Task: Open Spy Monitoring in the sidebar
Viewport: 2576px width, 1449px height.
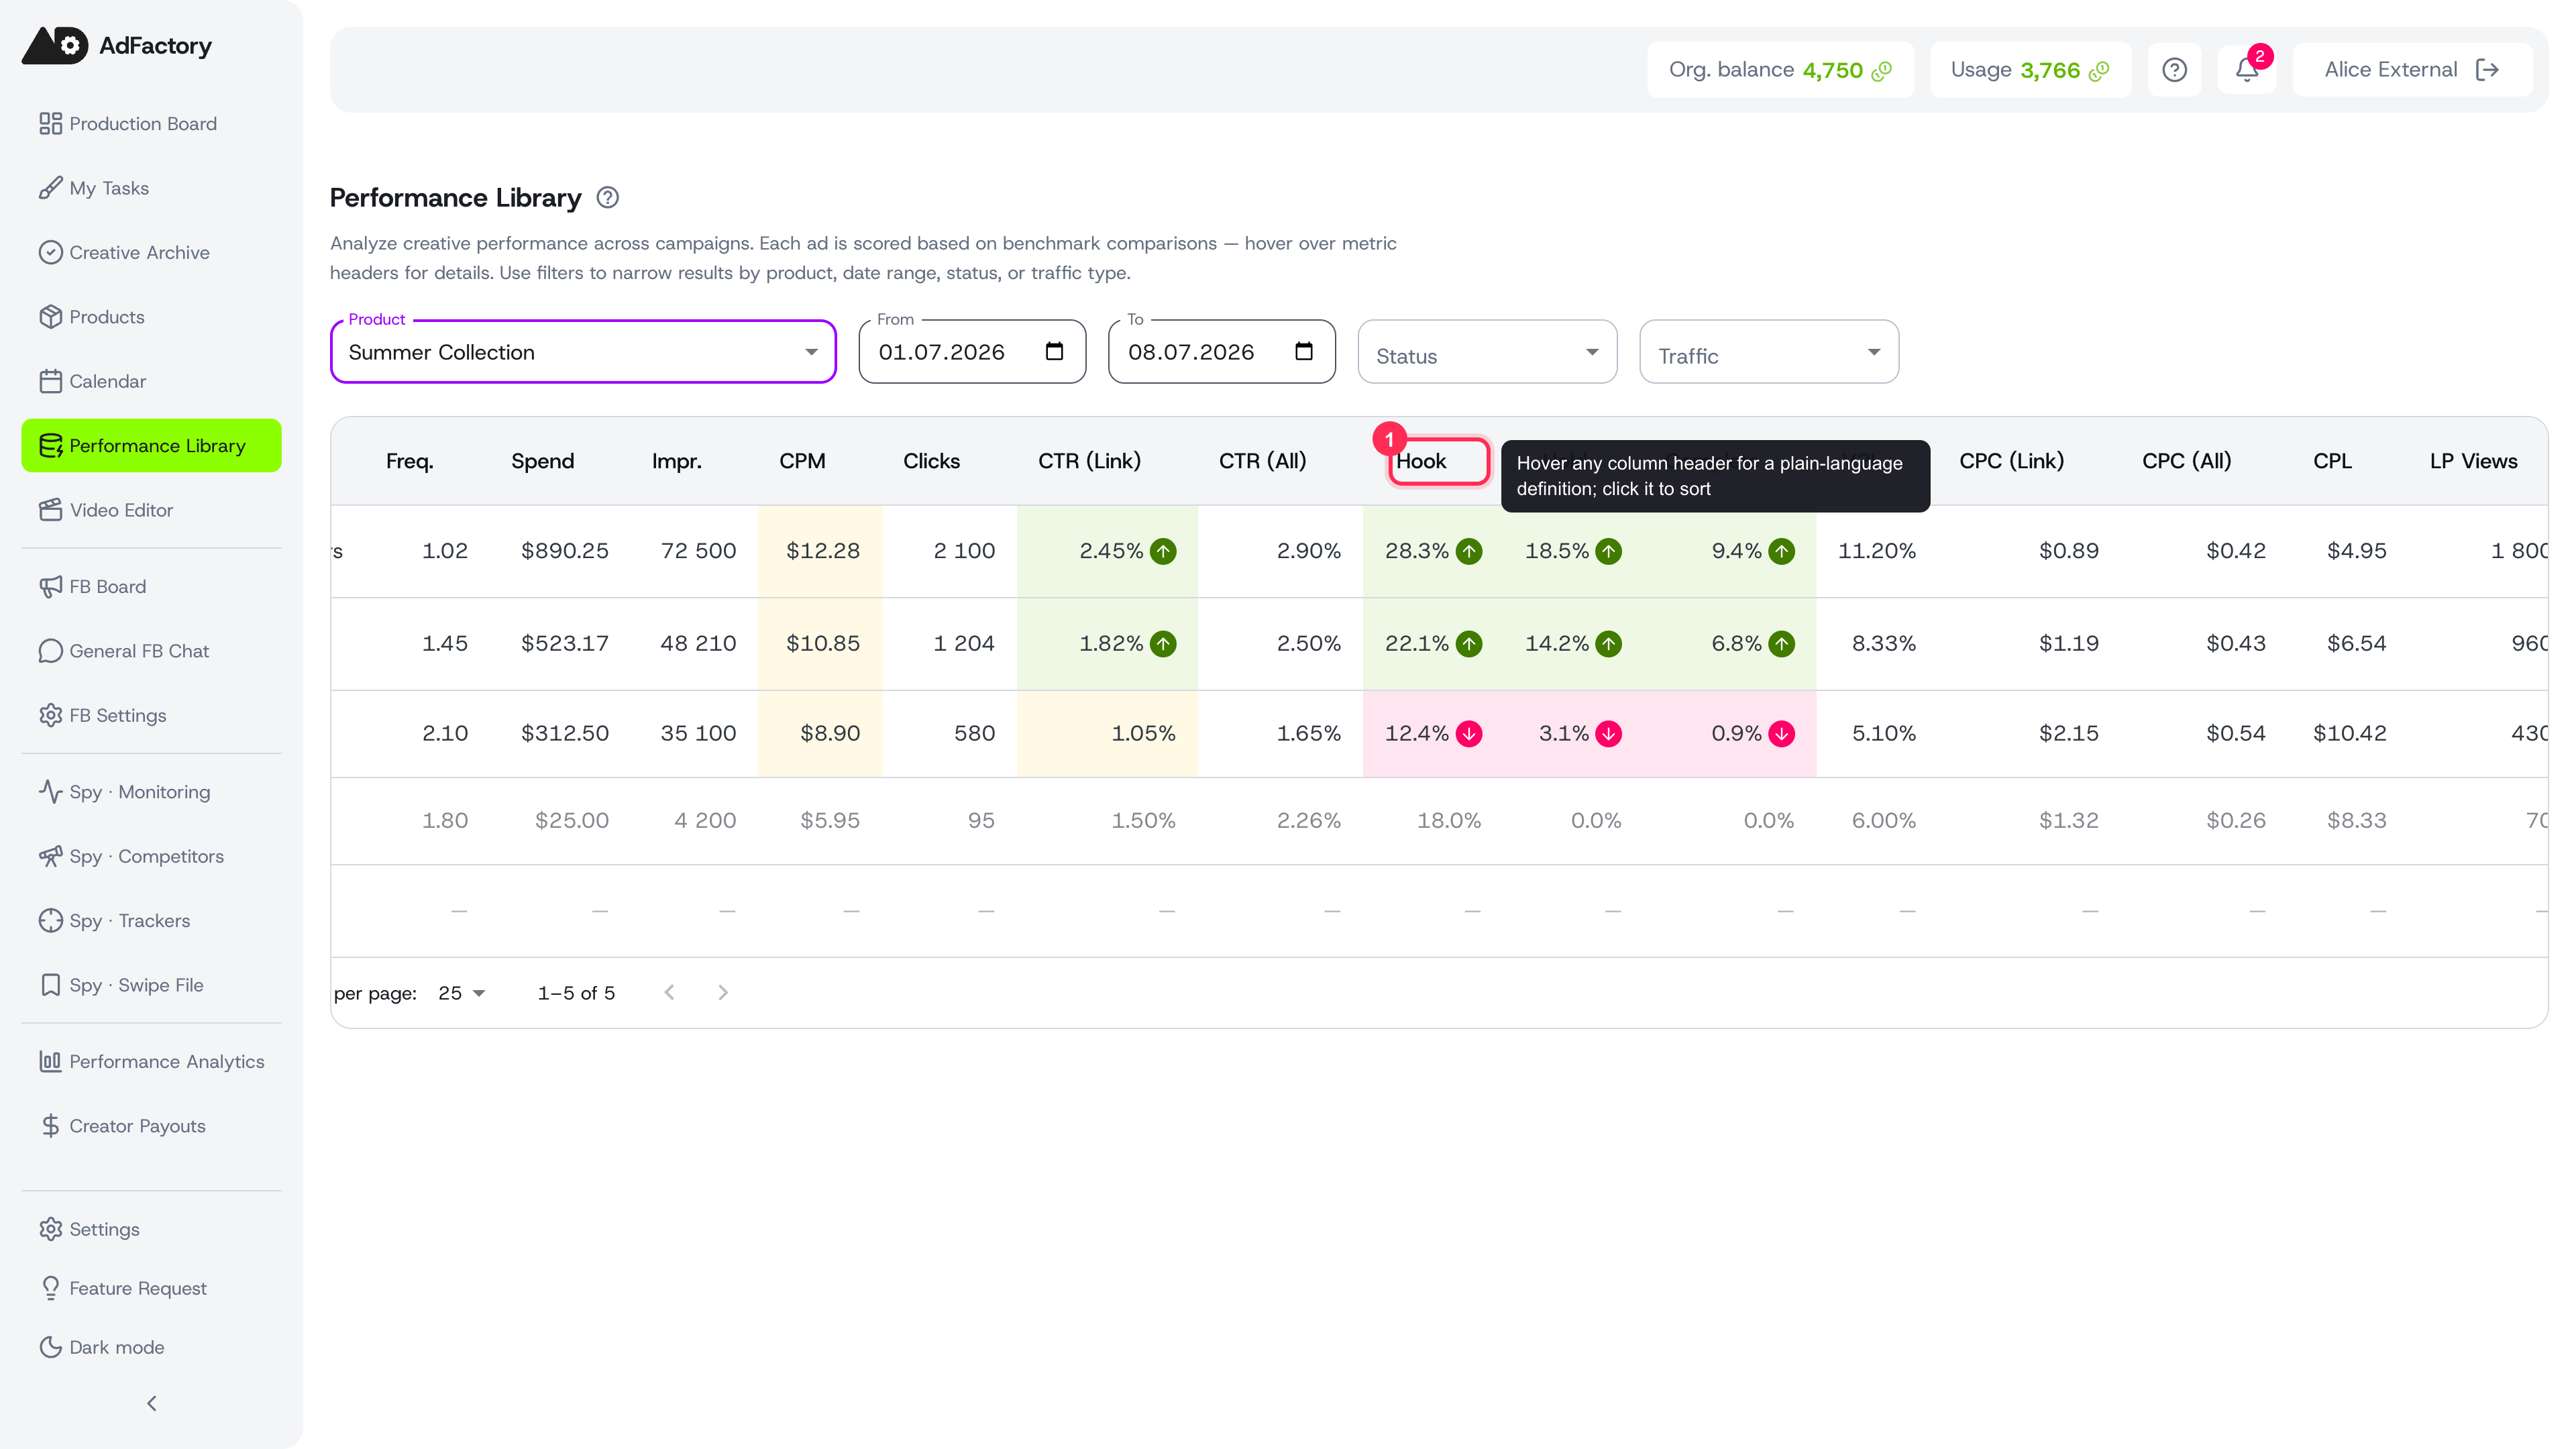Action: 151,792
